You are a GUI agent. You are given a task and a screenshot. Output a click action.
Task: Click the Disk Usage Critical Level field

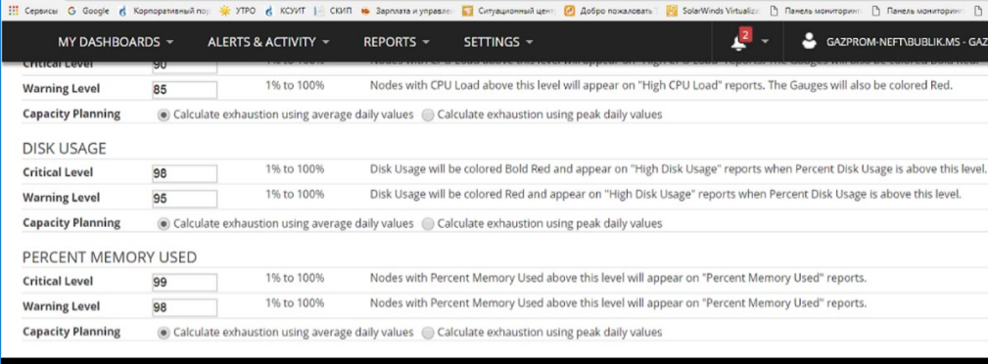(185, 173)
